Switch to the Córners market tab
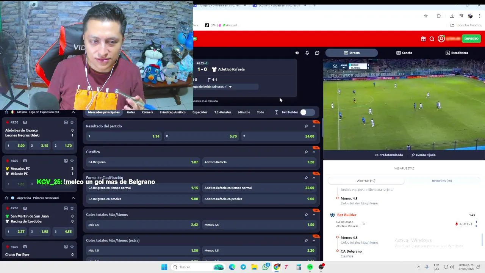The height and width of the screenshot is (273, 485). pyautogui.click(x=147, y=112)
